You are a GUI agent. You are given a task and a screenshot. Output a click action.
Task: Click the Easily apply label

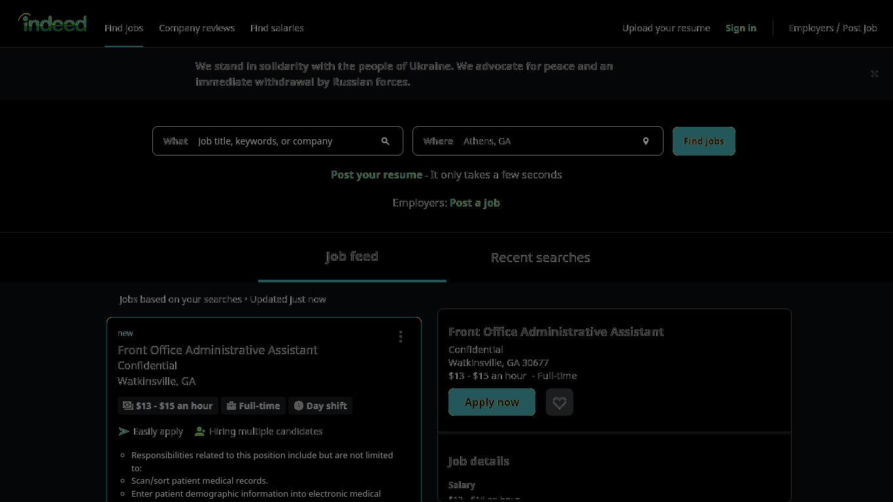(x=158, y=431)
